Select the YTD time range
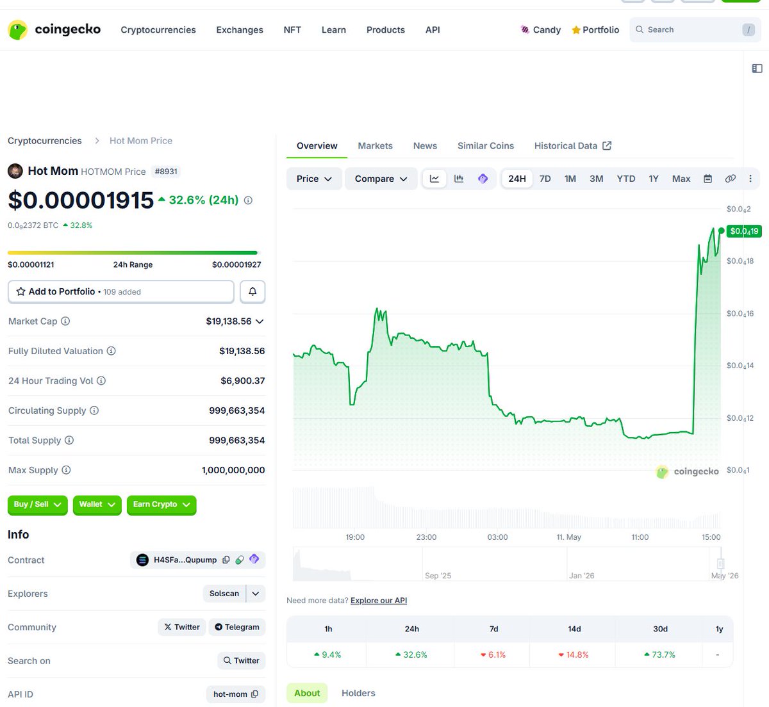Screen dimensions: 769x707 [626, 179]
